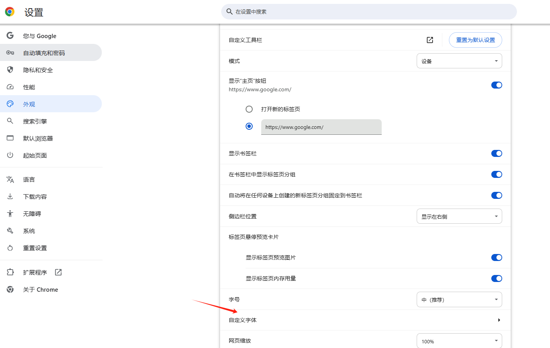Click the magnifier icon in the settings search bar

[x=229, y=12]
